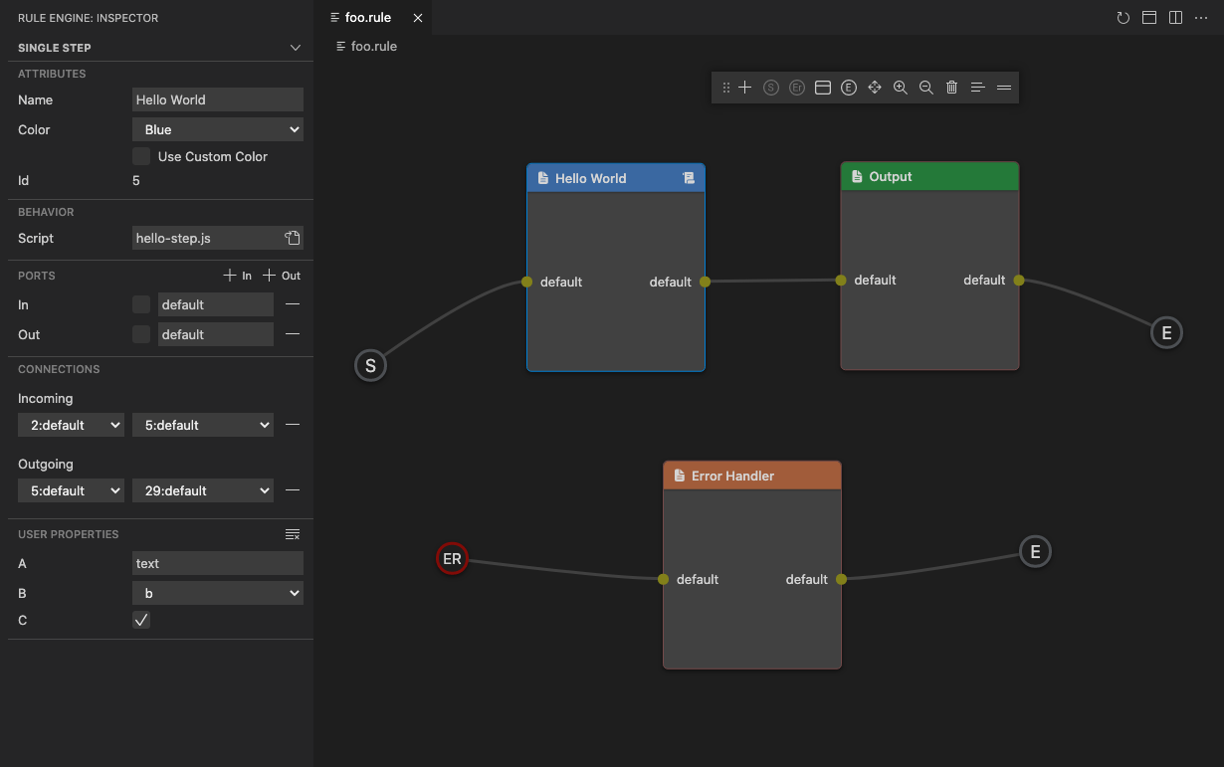Clear user properties with the list icon

tap(292, 534)
